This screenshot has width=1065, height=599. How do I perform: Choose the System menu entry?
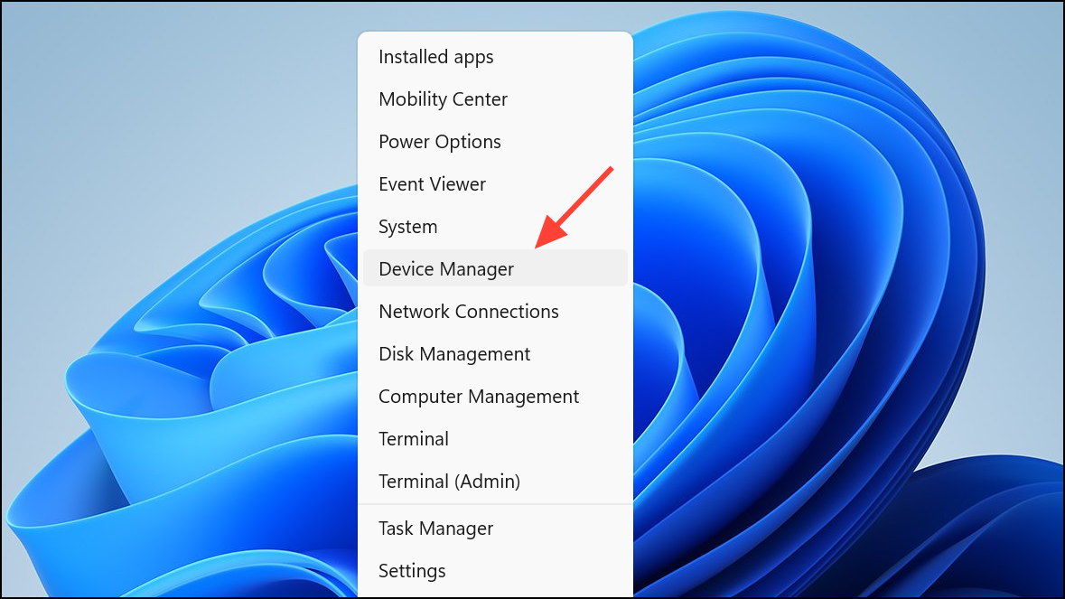(x=495, y=227)
